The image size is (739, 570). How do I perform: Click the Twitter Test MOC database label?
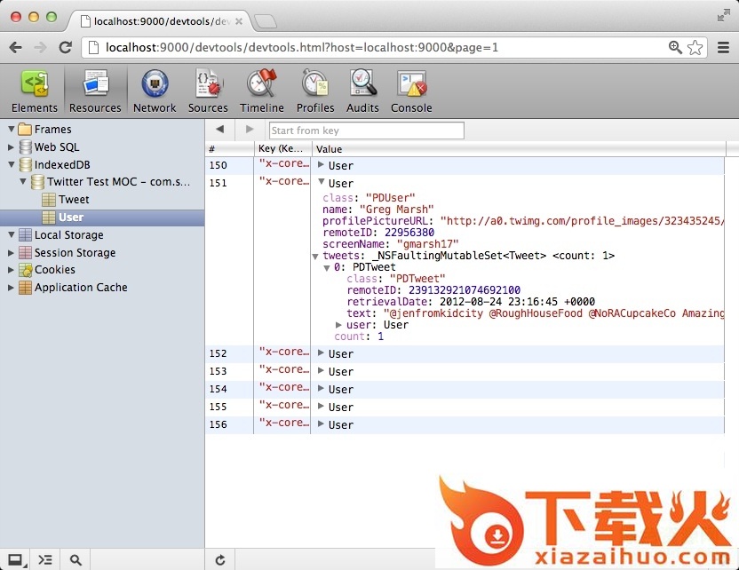coord(119,182)
